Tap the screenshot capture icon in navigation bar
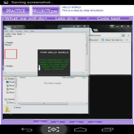 pyautogui.click(x=54, y=129)
